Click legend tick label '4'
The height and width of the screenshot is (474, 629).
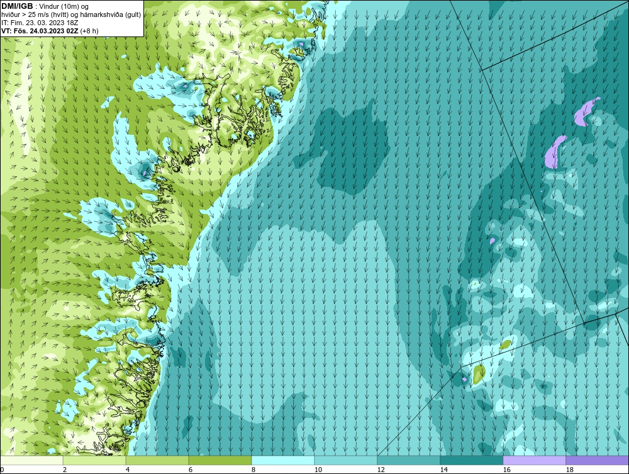tap(128, 470)
